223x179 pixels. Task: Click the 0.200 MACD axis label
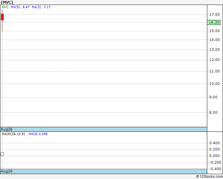(x=214, y=149)
